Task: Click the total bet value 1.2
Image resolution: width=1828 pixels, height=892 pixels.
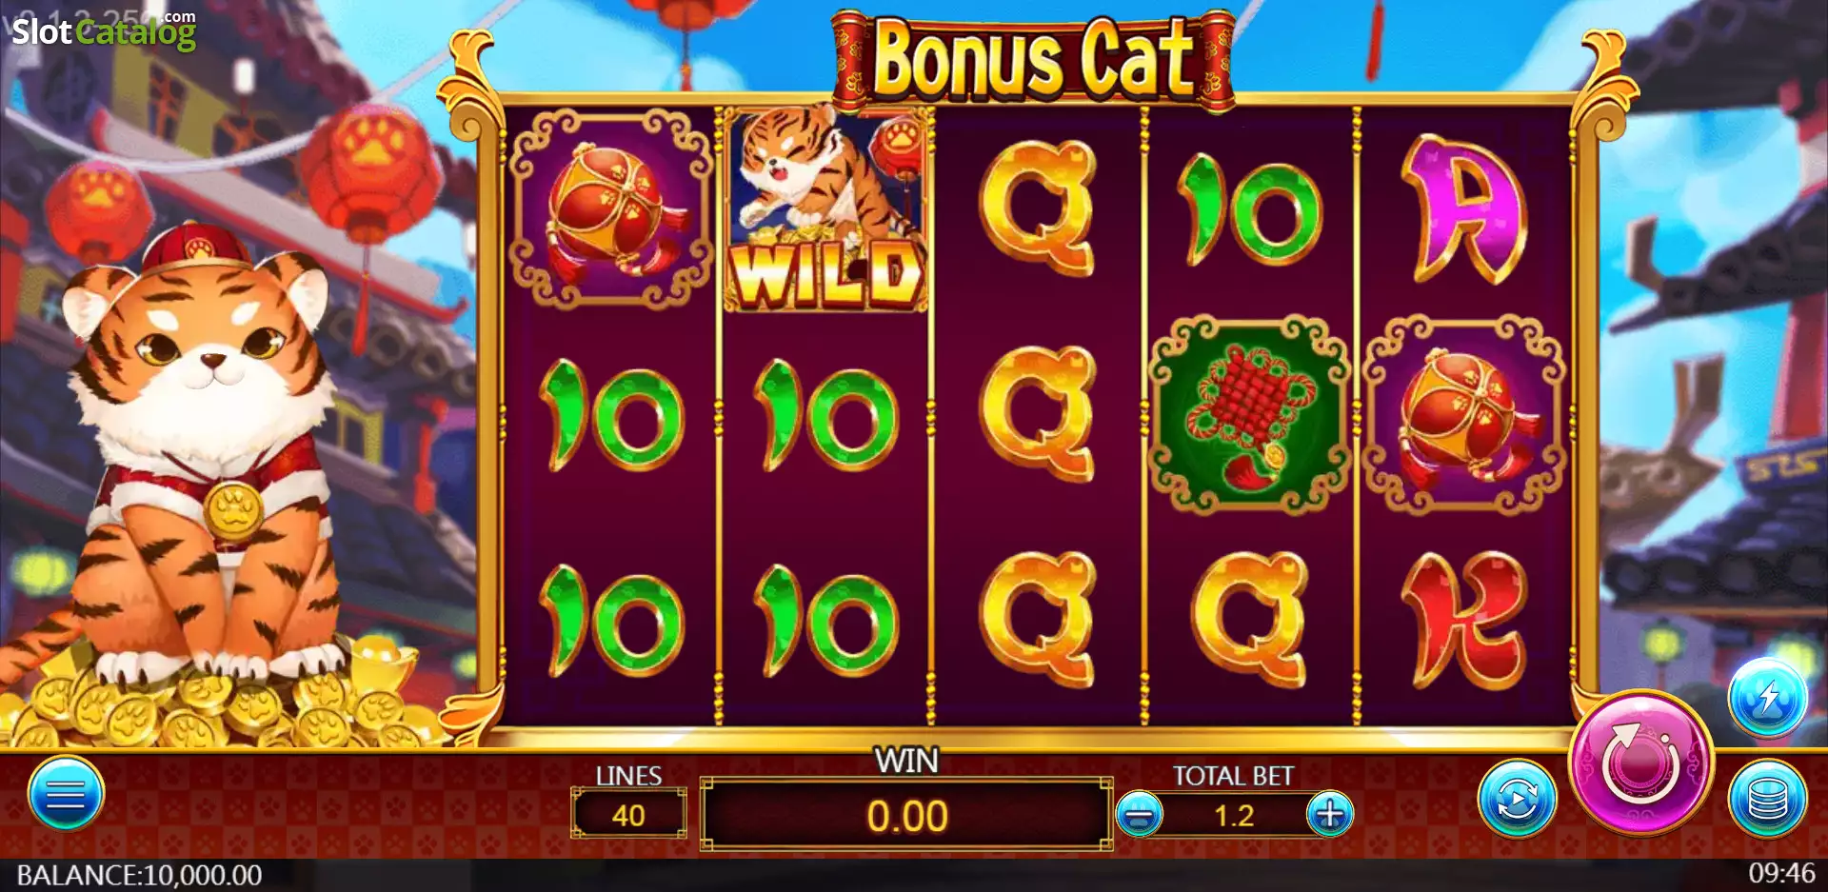Action: (1234, 816)
